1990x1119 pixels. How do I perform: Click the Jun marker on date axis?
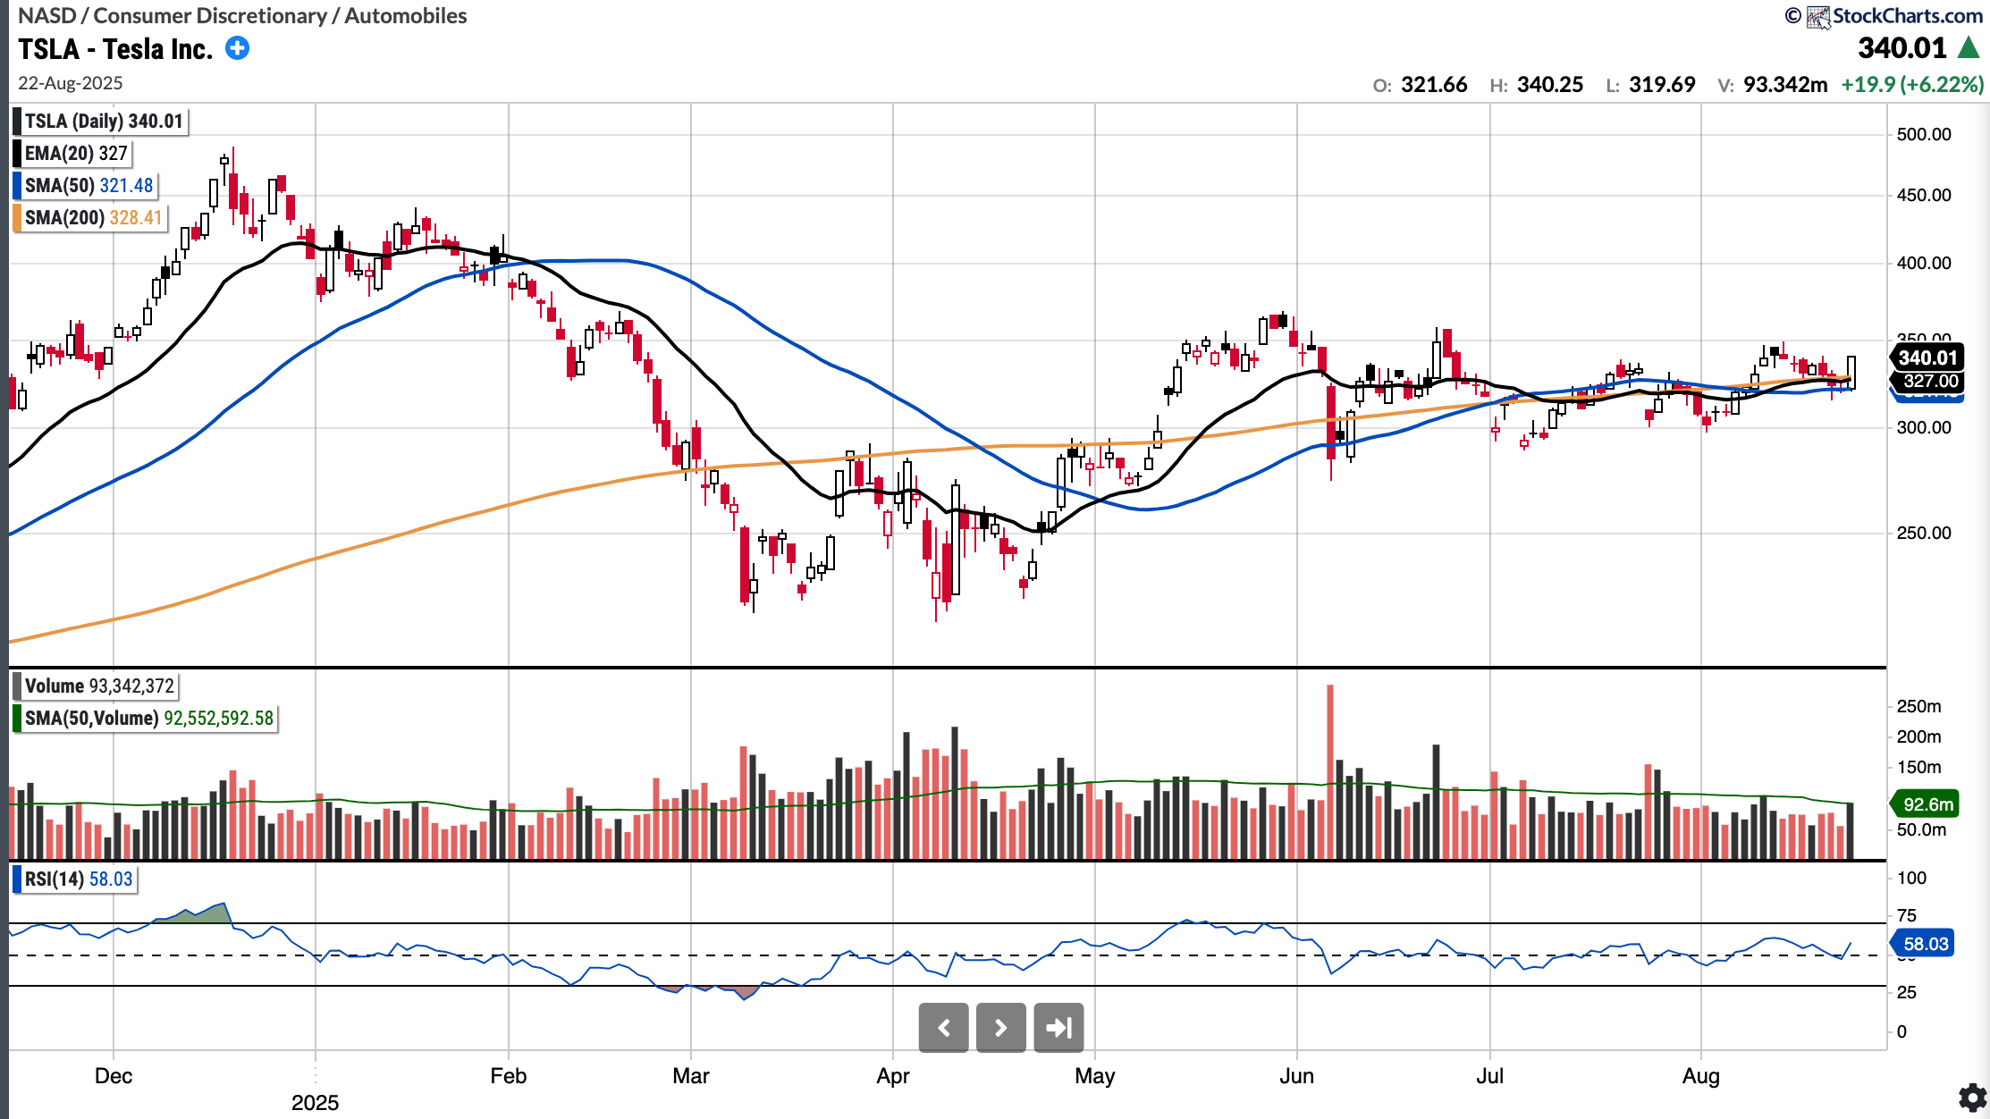pyautogui.click(x=1296, y=1076)
